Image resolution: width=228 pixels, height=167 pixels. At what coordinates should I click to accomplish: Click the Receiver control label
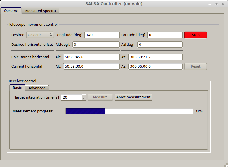(22, 81)
